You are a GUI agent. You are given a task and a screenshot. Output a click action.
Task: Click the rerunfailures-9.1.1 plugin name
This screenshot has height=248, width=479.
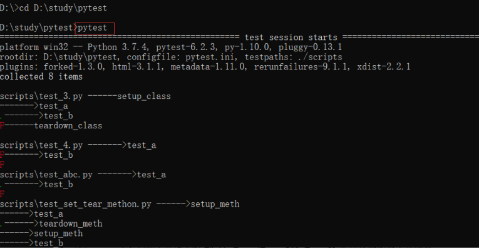[302, 67]
